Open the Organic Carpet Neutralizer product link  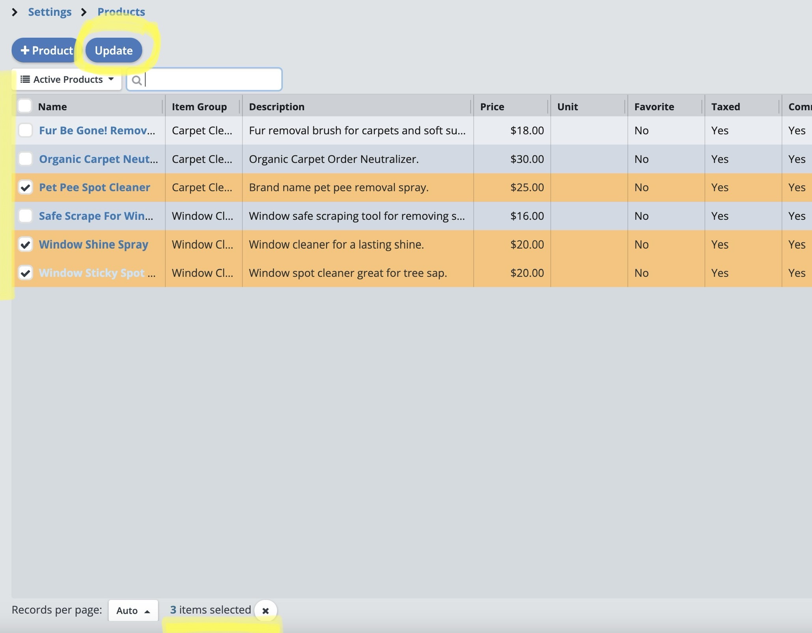coord(98,159)
